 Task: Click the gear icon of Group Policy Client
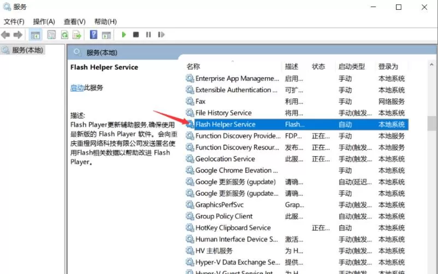point(190,216)
